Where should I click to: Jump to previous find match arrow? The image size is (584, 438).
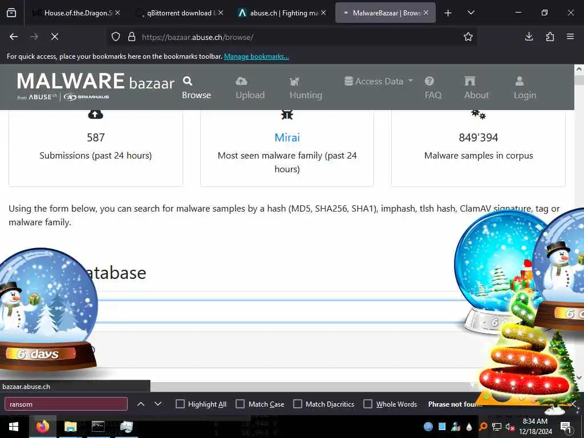coord(141,404)
